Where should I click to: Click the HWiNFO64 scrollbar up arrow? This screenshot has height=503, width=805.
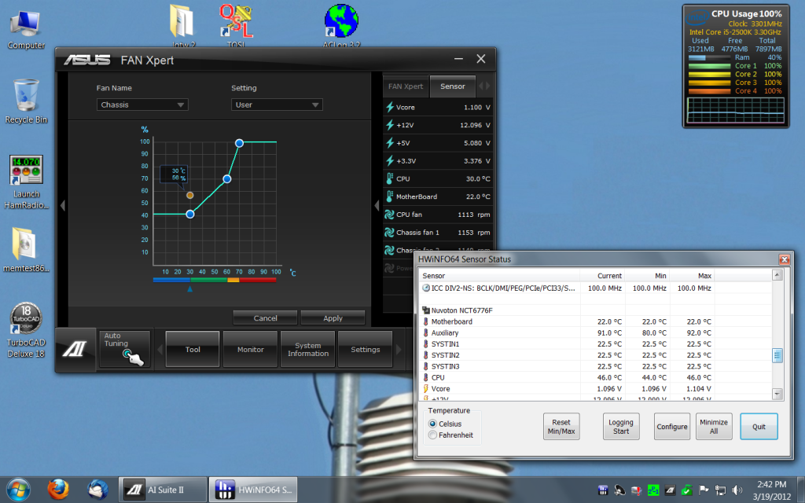click(777, 276)
